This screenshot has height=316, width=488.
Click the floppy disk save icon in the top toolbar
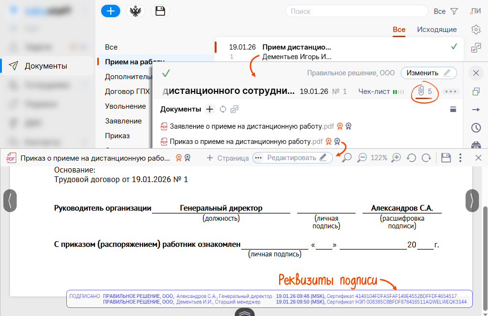pos(160,11)
